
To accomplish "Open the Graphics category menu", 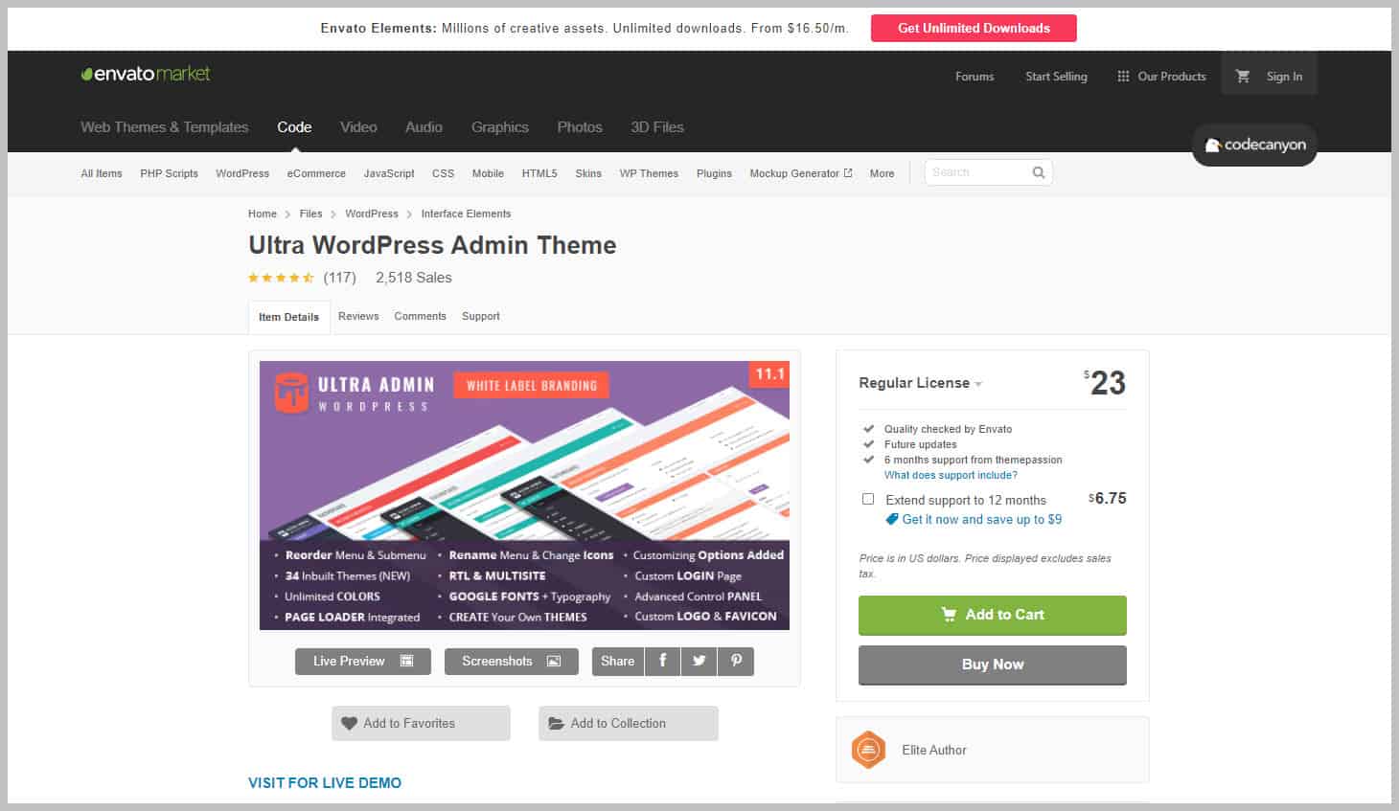I will click(x=499, y=126).
